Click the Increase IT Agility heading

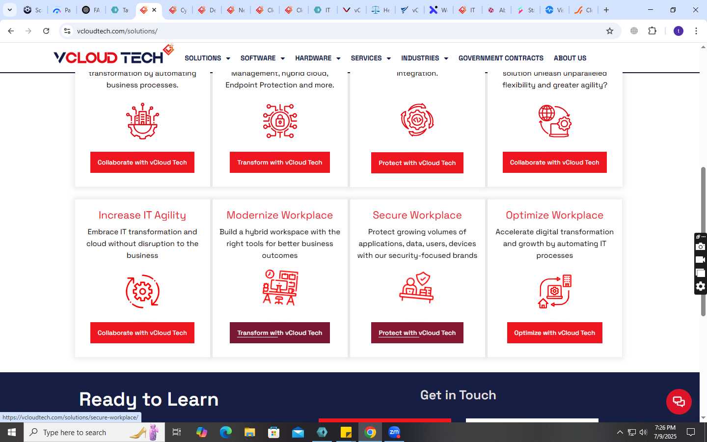point(142,215)
